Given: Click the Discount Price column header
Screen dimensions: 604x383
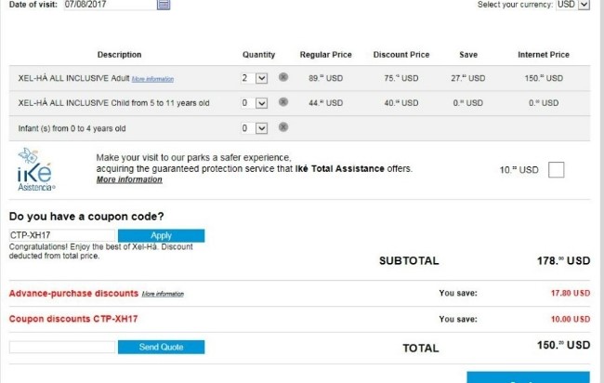Looking at the screenshot, I should tap(401, 55).
